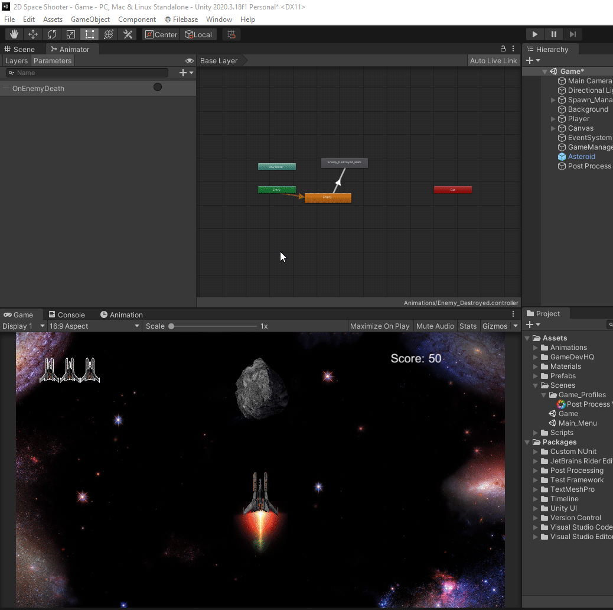The image size is (613, 610).
Task: Open Animator panel options menu
Action: click(x=513, y=49)
